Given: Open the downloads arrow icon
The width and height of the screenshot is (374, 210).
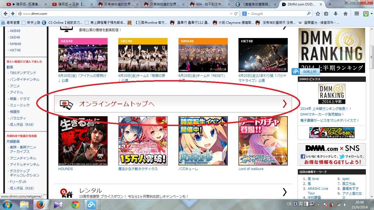Looking at the screenshot, I should (x=336, y=14).
